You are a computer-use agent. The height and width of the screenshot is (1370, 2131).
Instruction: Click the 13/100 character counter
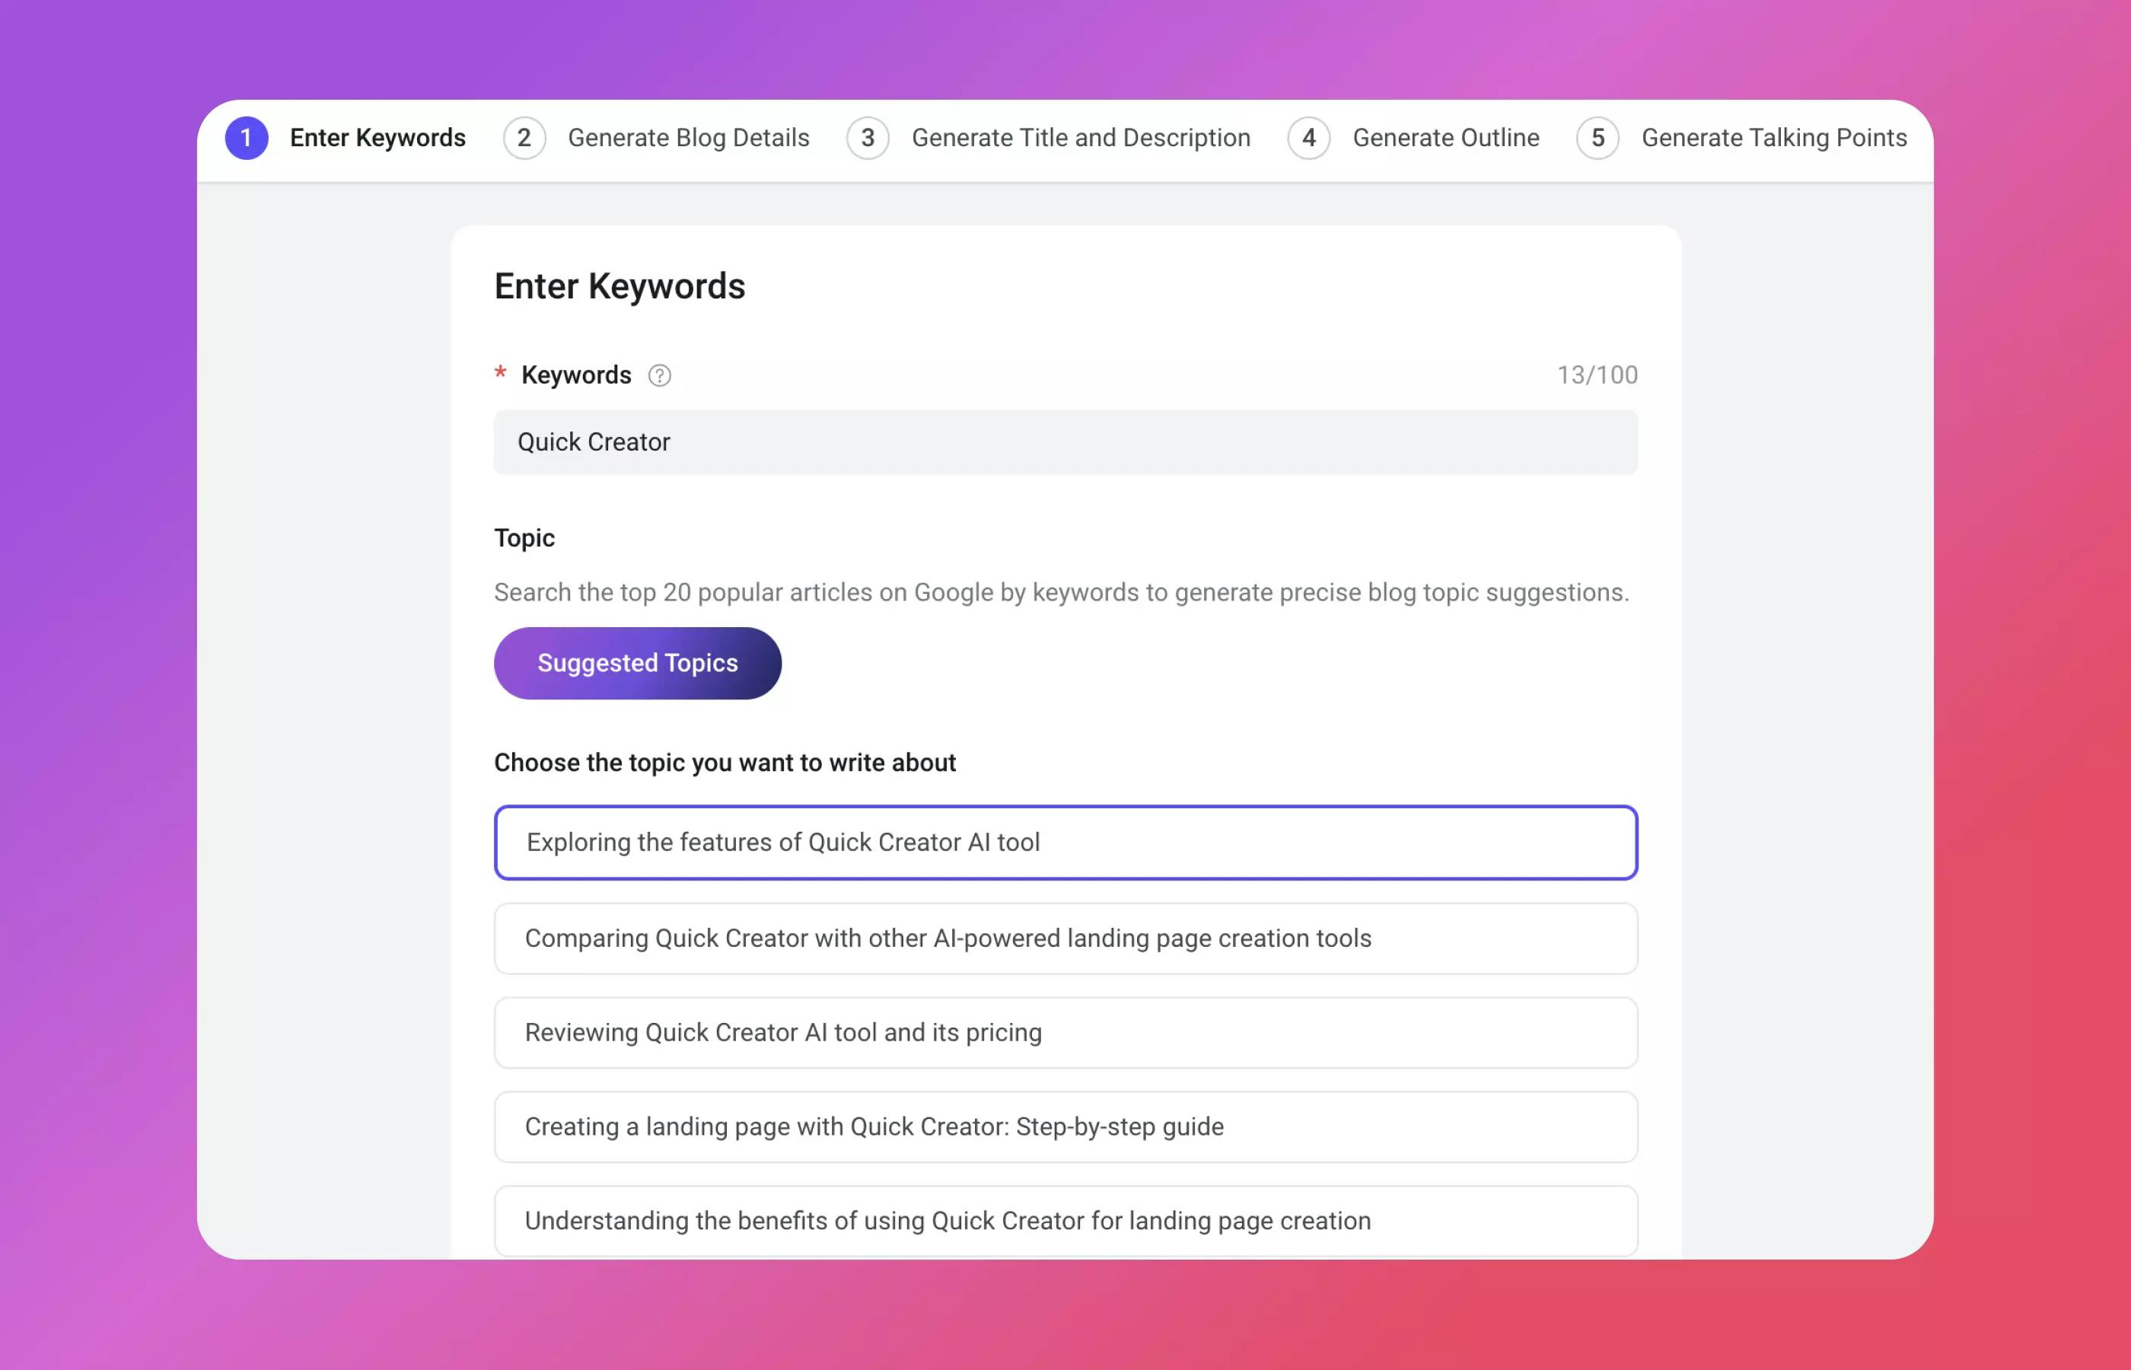point(1597,374)
